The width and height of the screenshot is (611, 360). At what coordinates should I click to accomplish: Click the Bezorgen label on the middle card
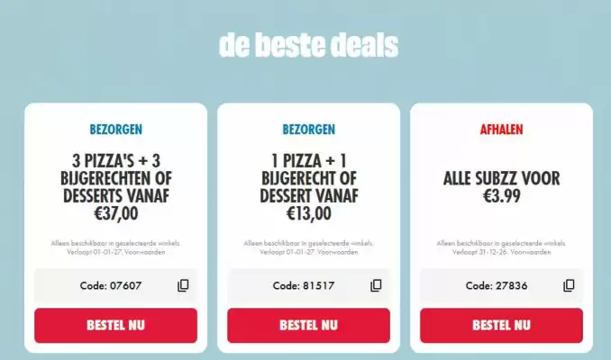[x=308, y=130]
